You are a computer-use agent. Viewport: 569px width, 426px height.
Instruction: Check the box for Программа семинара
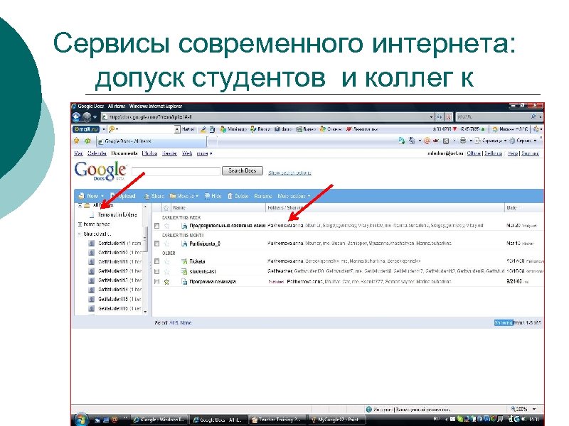click(156, 281)
